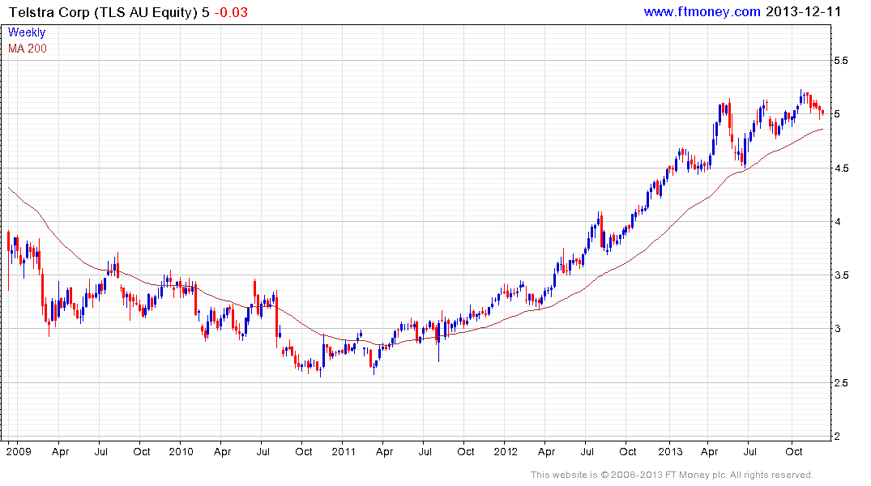Click the 3 price axis label
Viewport: 871px width, 486px height.
point(837,330)
